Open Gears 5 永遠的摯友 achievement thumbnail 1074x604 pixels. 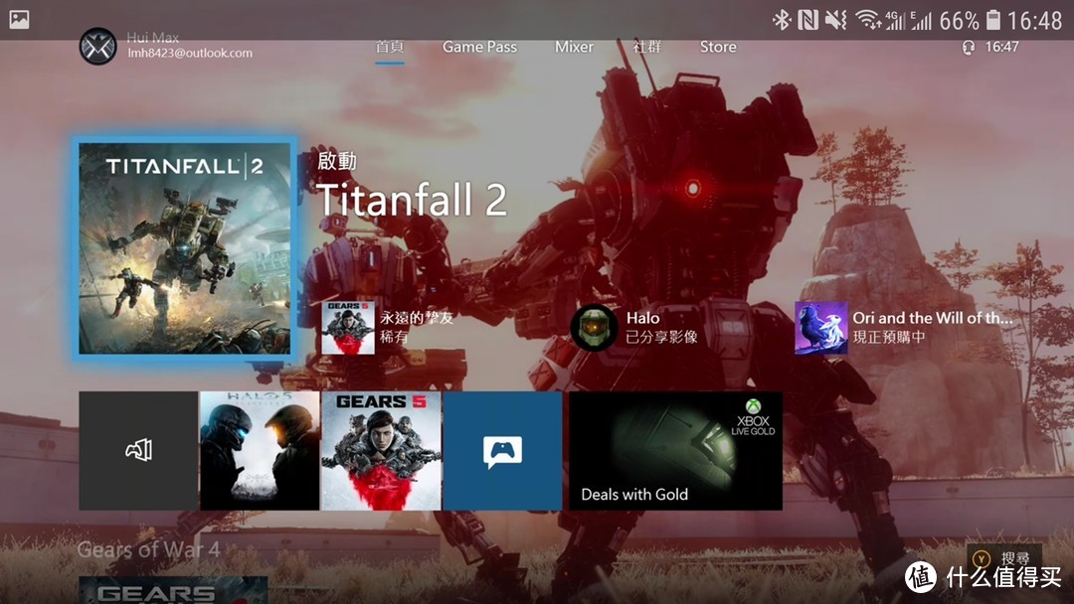(x=348, y=329)
